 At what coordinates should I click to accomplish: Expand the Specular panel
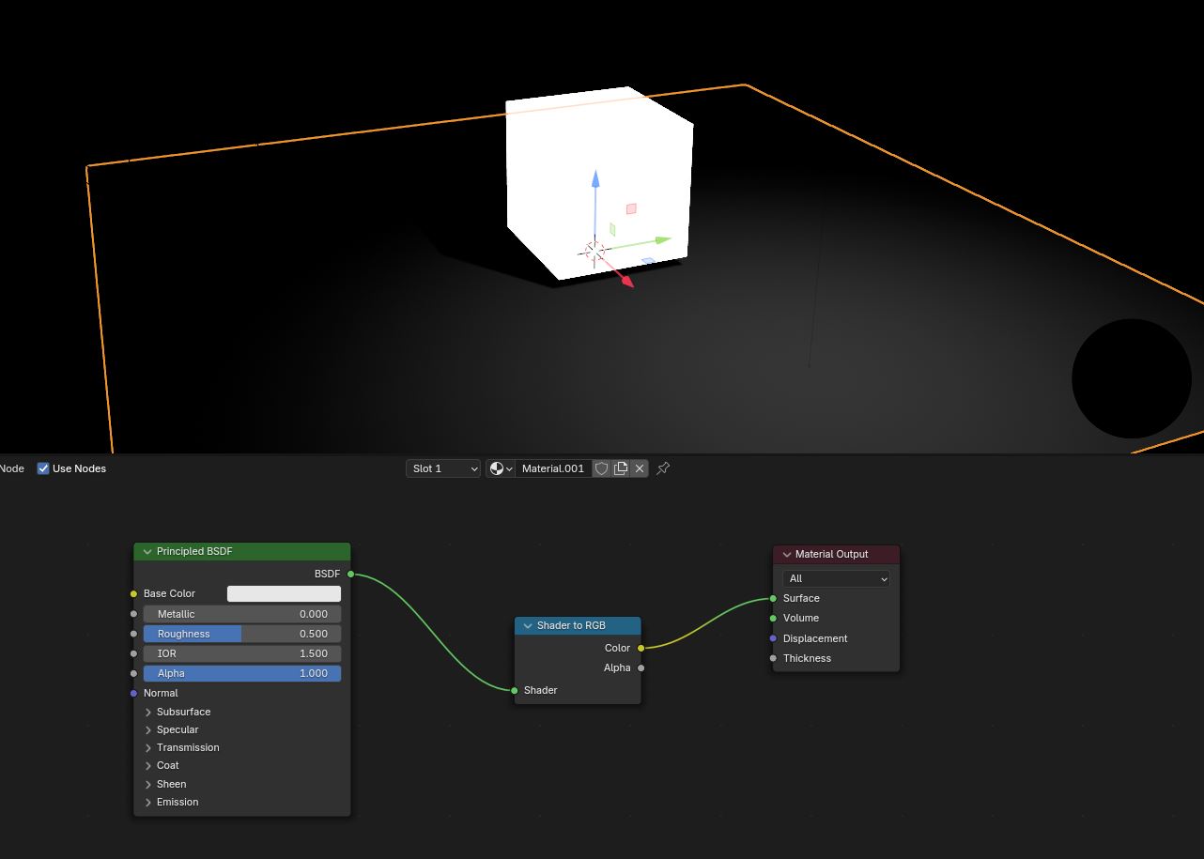tap(148, 729)
